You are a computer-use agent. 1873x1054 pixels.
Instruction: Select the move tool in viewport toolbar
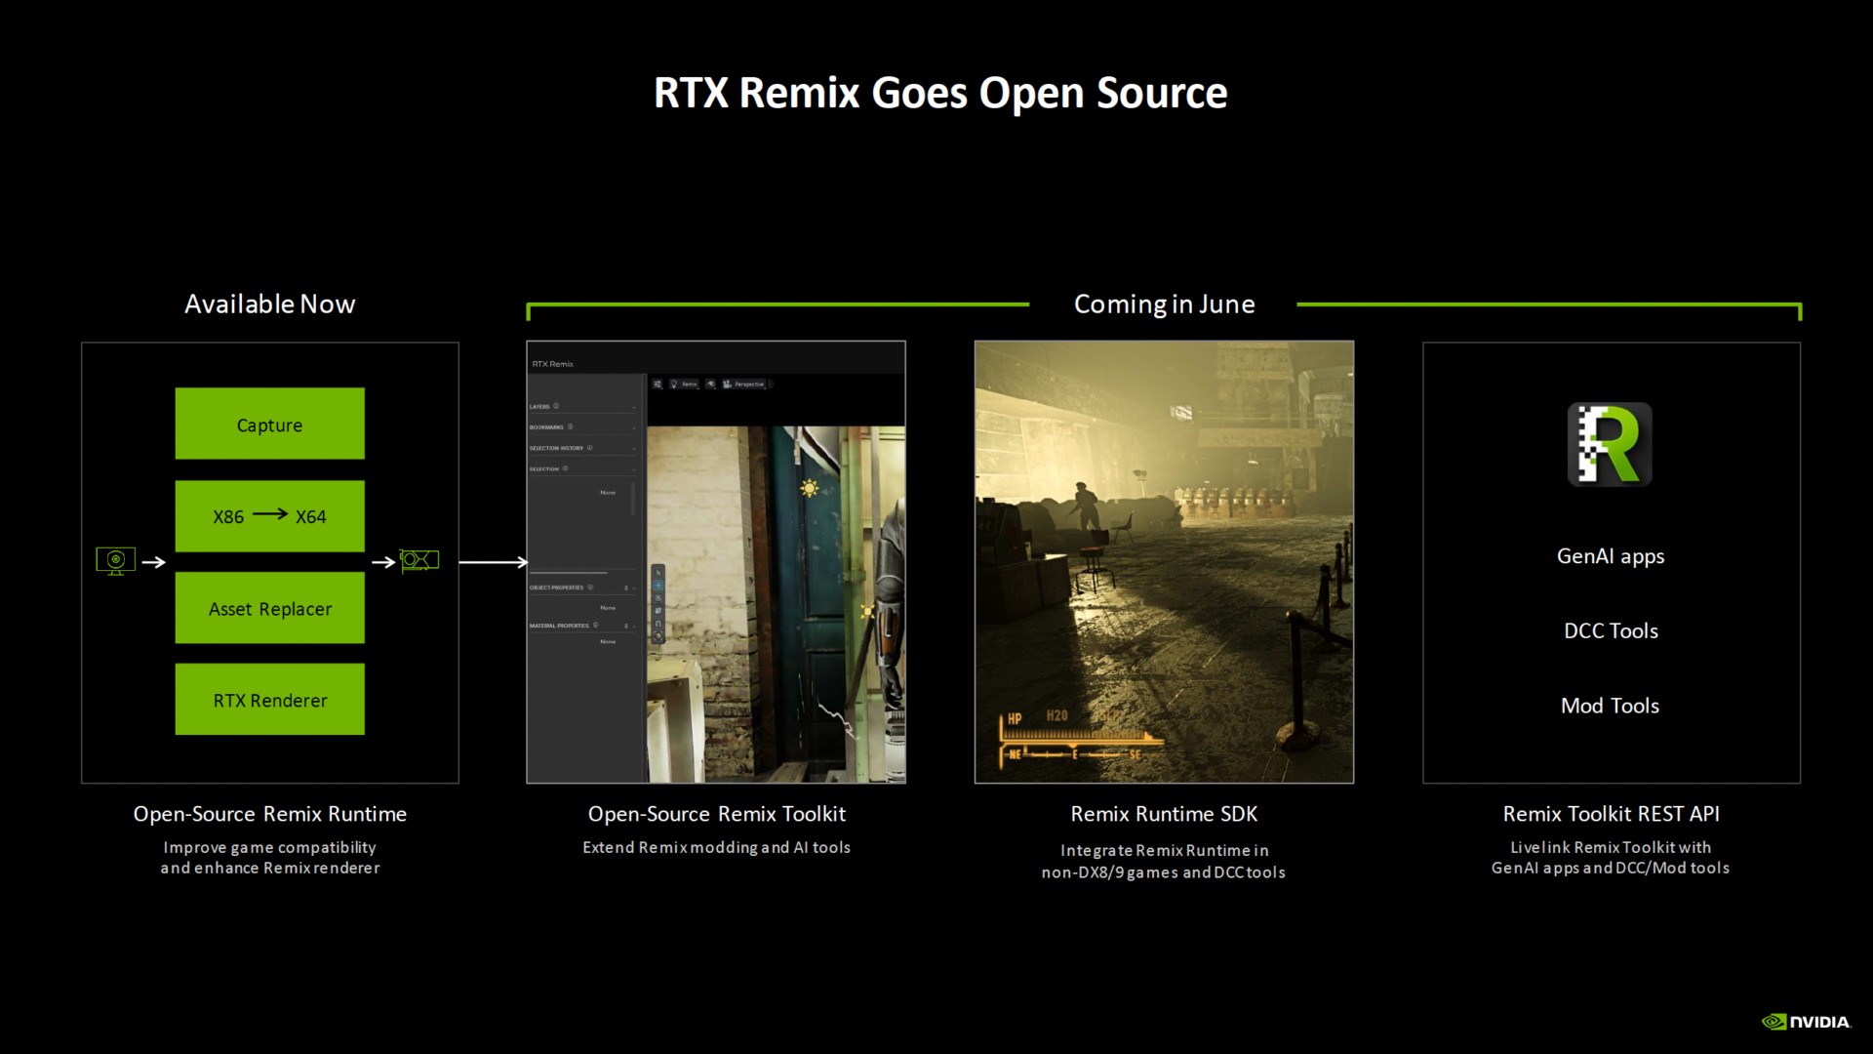[x=658, y=586]
